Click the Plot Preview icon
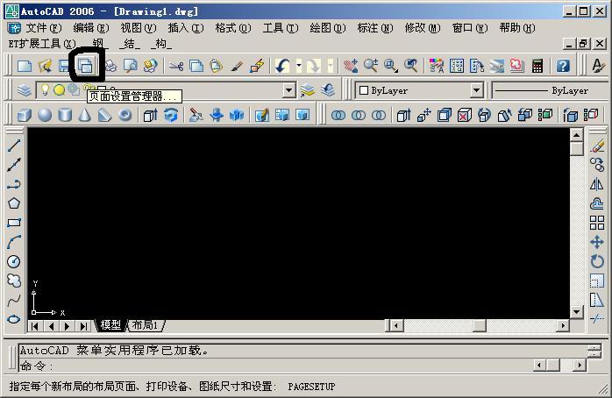 (x=131, y=66)
